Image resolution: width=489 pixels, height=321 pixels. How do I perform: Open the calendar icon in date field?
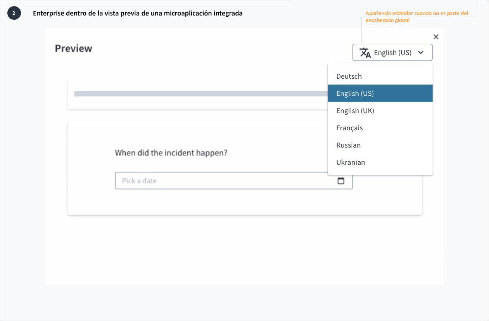[341, 181]
